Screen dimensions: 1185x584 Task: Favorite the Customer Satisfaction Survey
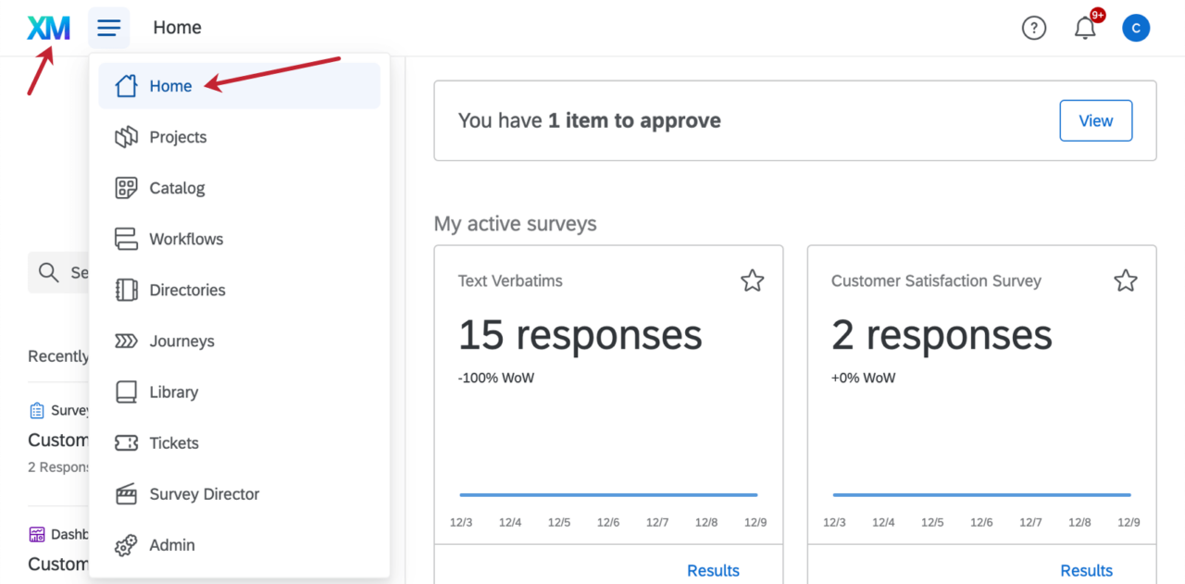[x=1125, y=279]
